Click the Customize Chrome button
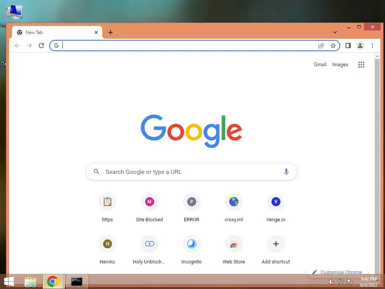385x289 pixels. [337, 272]
